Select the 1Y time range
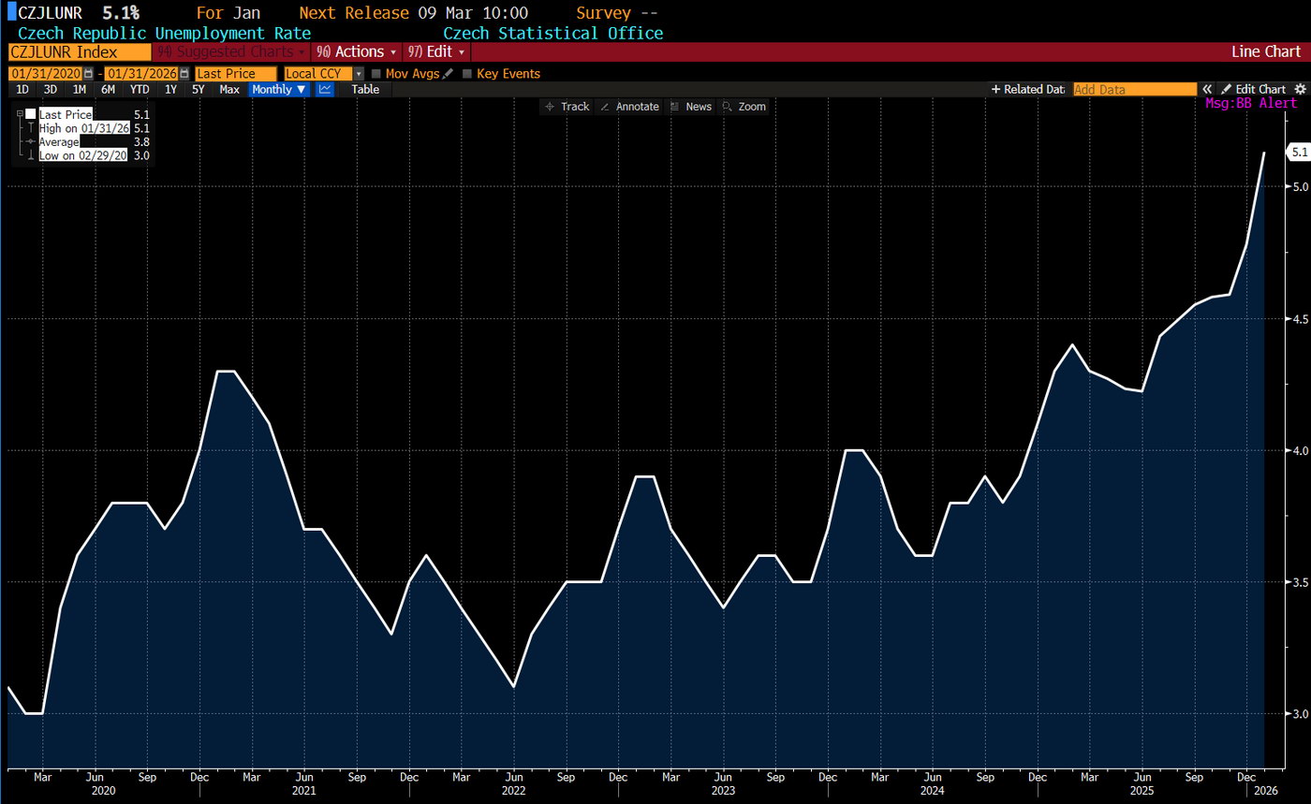Image resolution: width=1311 pixels, height=804 pixels. click(x=170, y=89)
